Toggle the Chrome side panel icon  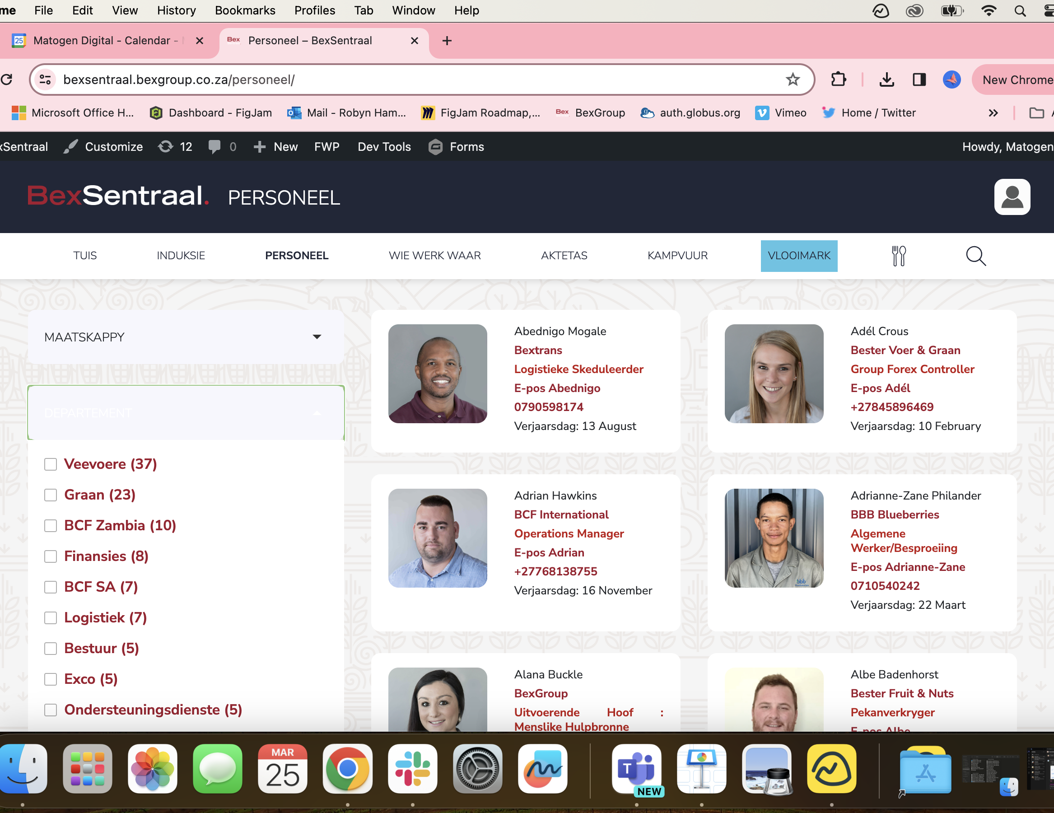pos(919,79)
